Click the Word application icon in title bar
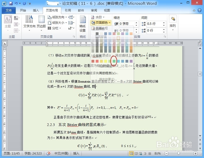 tap(4, 4)
